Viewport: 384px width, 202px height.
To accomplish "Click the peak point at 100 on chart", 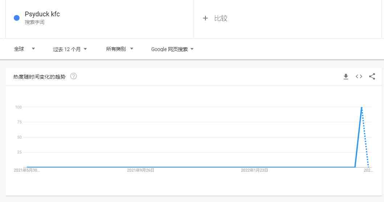I will [x=361, y=107].
